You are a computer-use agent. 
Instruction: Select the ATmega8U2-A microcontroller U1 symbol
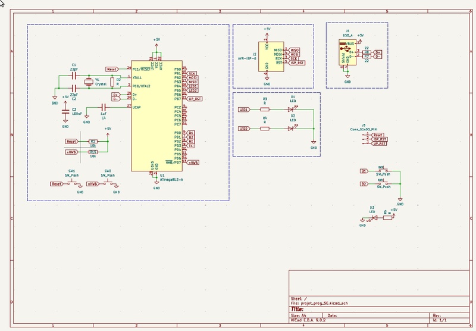point(156,115)
